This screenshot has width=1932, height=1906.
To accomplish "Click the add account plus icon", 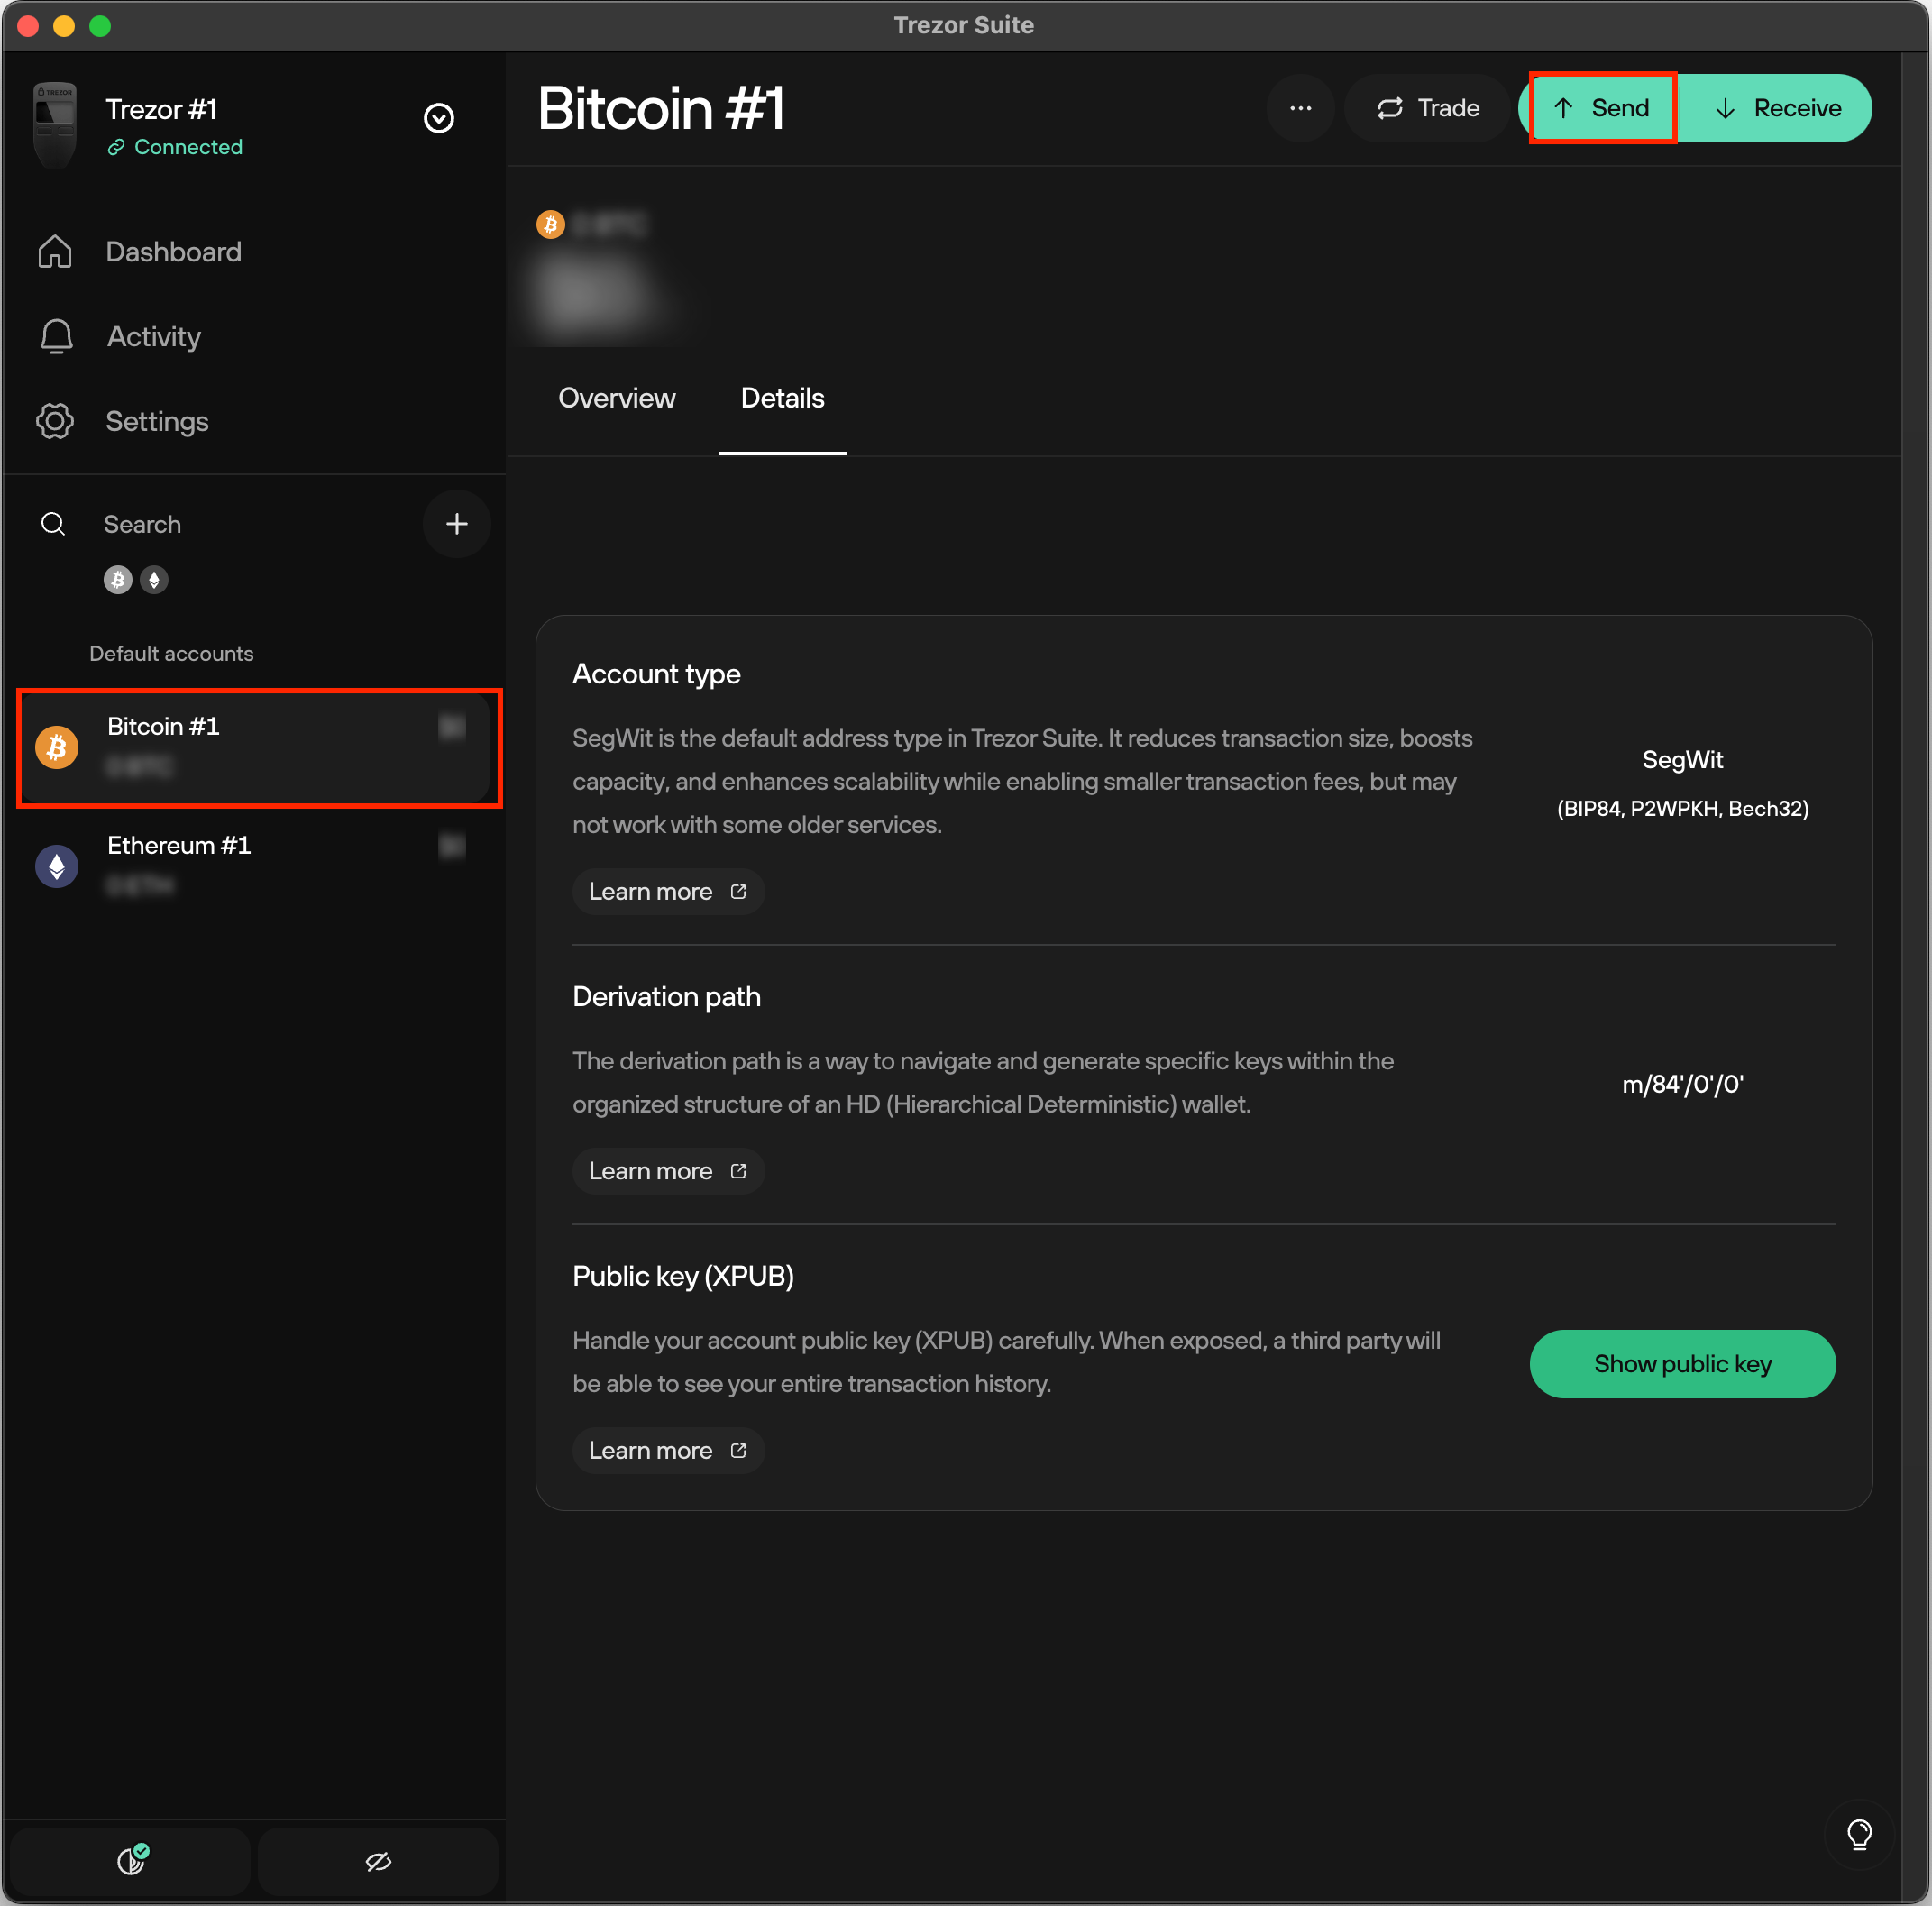I will click(457, 522).
